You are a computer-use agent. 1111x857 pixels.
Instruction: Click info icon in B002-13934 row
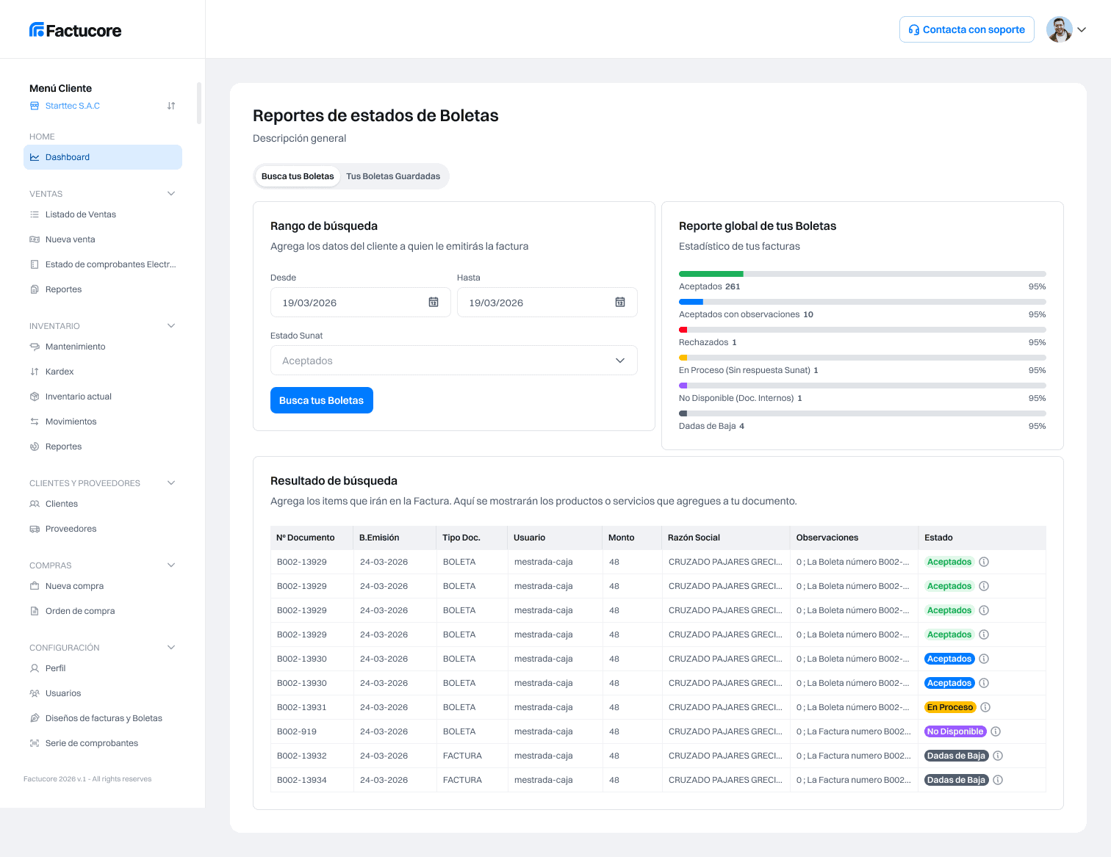[998, 780]
